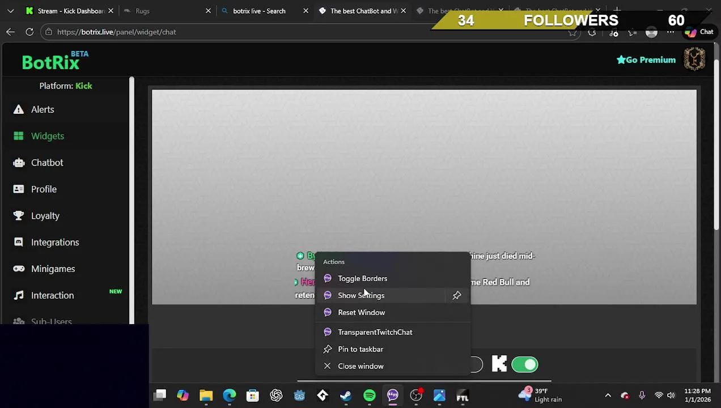
Task: Open Microsoft Store on the taskbar
Action: click(253, 396)
